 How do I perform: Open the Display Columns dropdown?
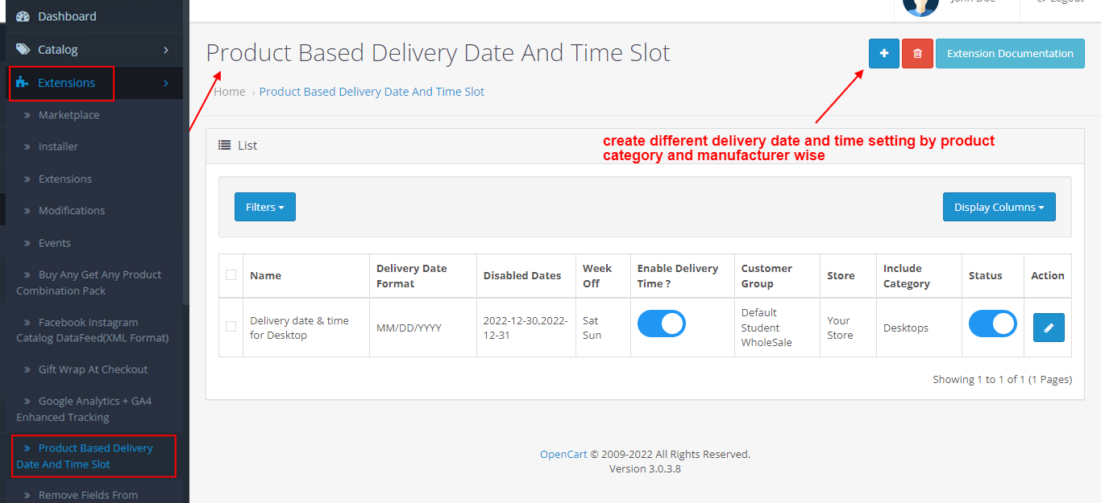pos(999,206)
